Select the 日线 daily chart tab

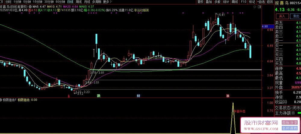click(70, 2)
